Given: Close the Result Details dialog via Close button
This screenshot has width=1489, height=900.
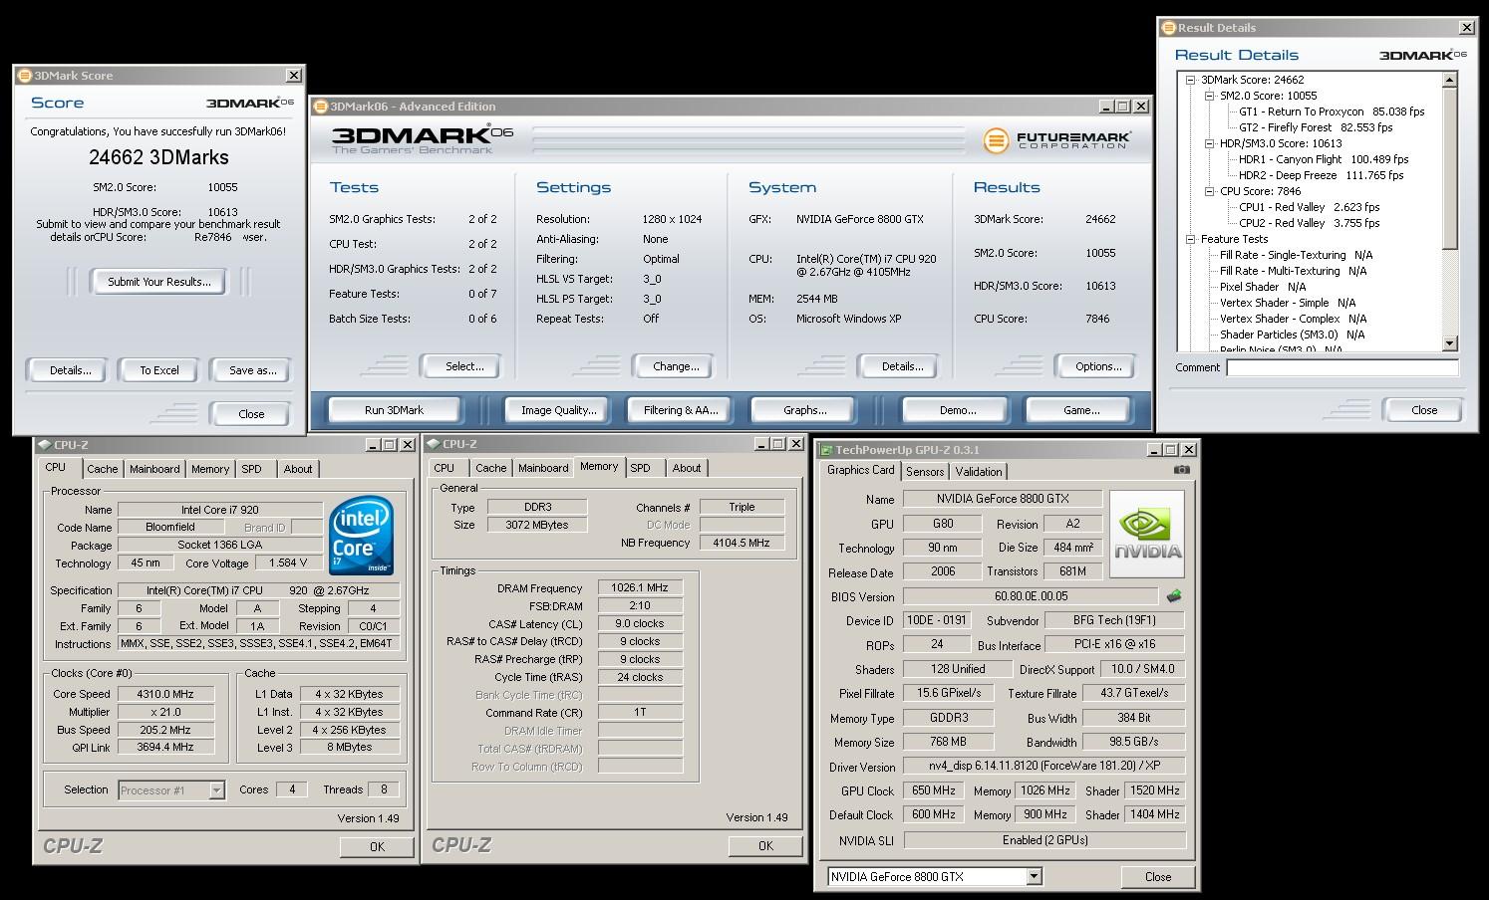Looking at the screenshot, I should [x=1424, y=410].
